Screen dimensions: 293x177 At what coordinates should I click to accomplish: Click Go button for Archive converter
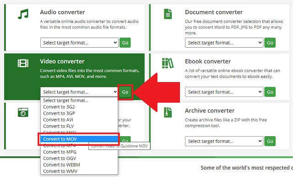click(270, 141)
